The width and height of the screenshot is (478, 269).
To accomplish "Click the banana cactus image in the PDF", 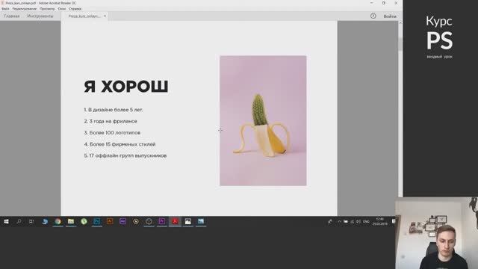I will pos(263,121).
